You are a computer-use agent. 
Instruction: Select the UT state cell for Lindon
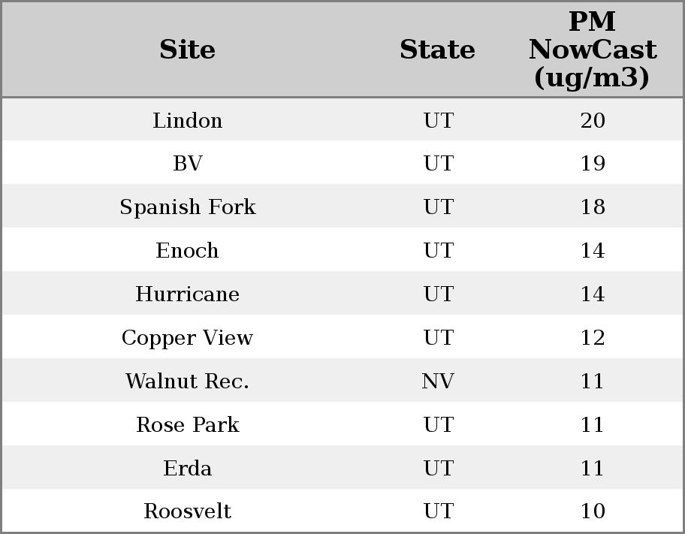(437, 120)
